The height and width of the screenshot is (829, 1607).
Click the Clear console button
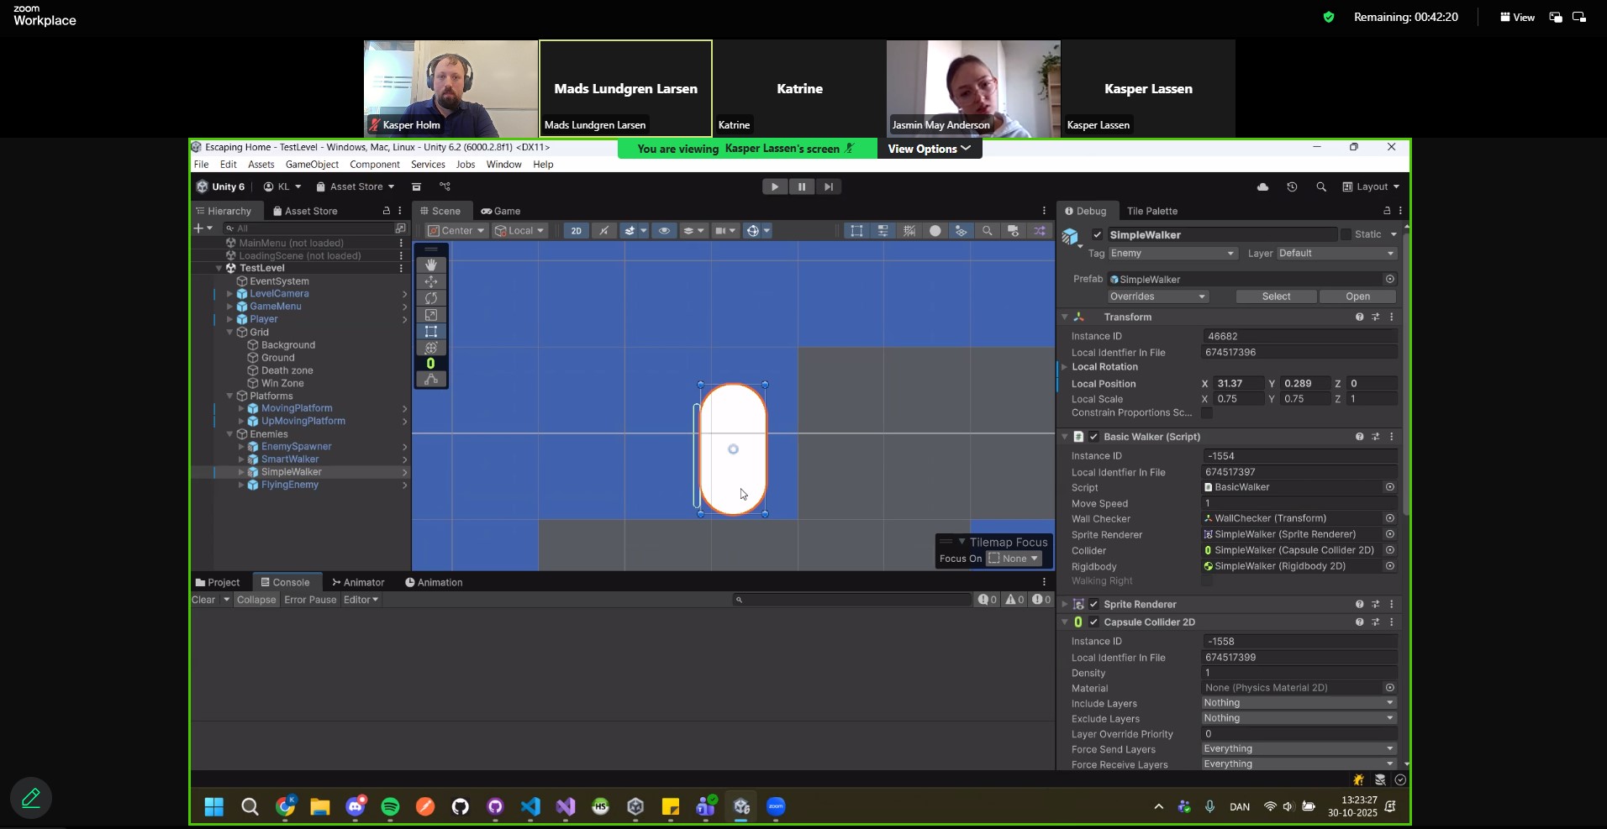point(203,600)
